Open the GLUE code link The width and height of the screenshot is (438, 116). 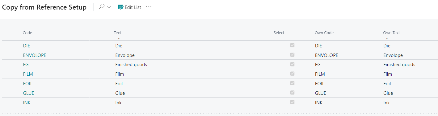pyautogui.click(x=28, y=93)
